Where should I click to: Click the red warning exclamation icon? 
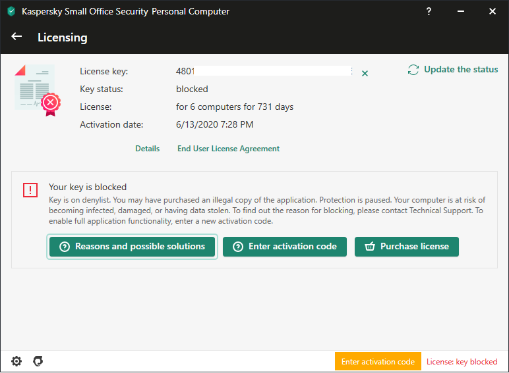click(30, 190)
